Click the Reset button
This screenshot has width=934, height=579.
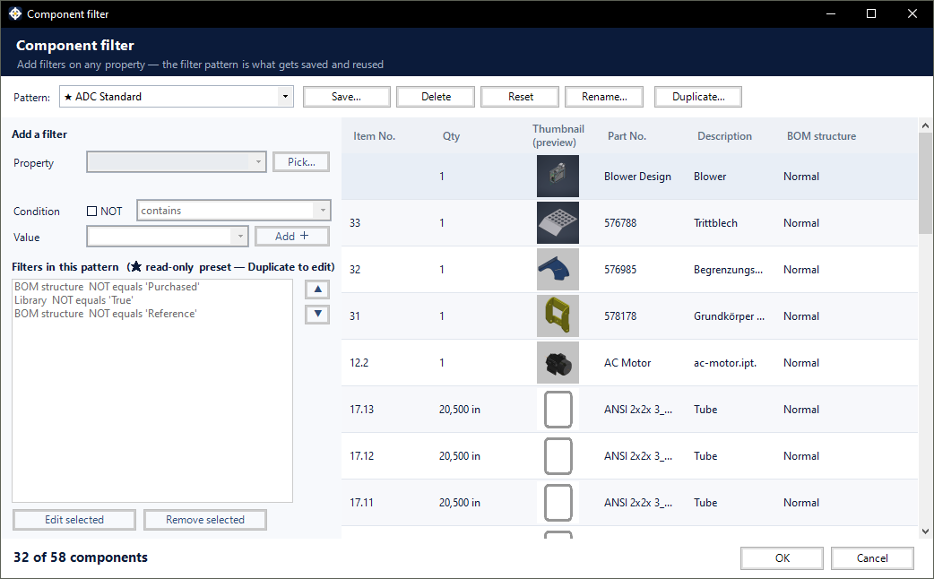pyautogui.click(x=520, y=97)
